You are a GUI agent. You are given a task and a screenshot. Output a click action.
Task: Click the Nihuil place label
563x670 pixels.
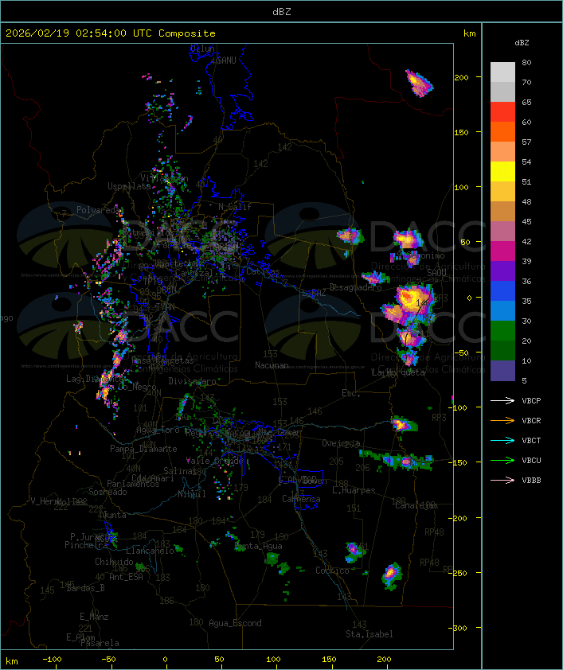coord(191,494)
